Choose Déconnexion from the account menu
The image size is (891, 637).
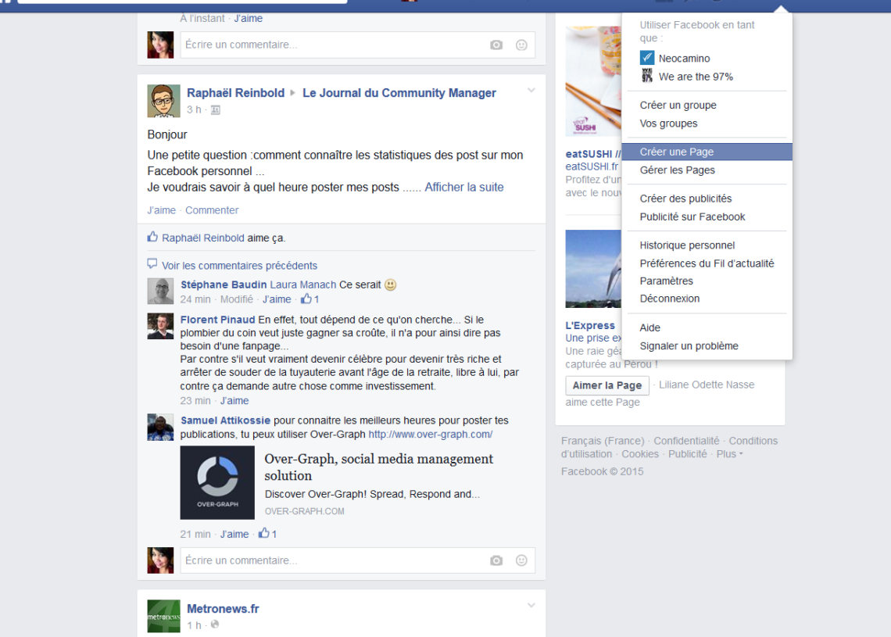[669, 298]
